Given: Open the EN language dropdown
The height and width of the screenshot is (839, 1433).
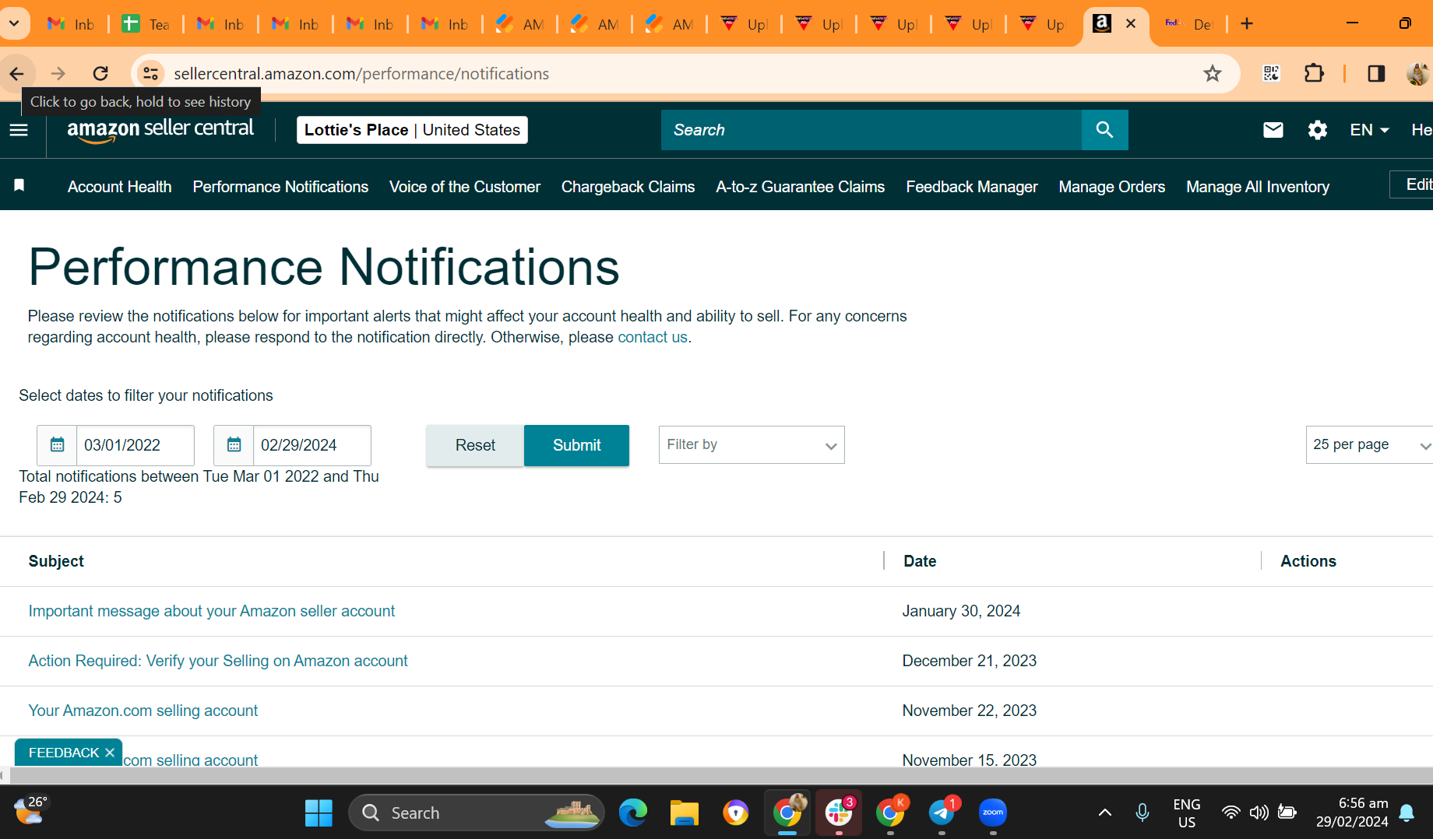Looking at the screenshot, I should 1369,130.
